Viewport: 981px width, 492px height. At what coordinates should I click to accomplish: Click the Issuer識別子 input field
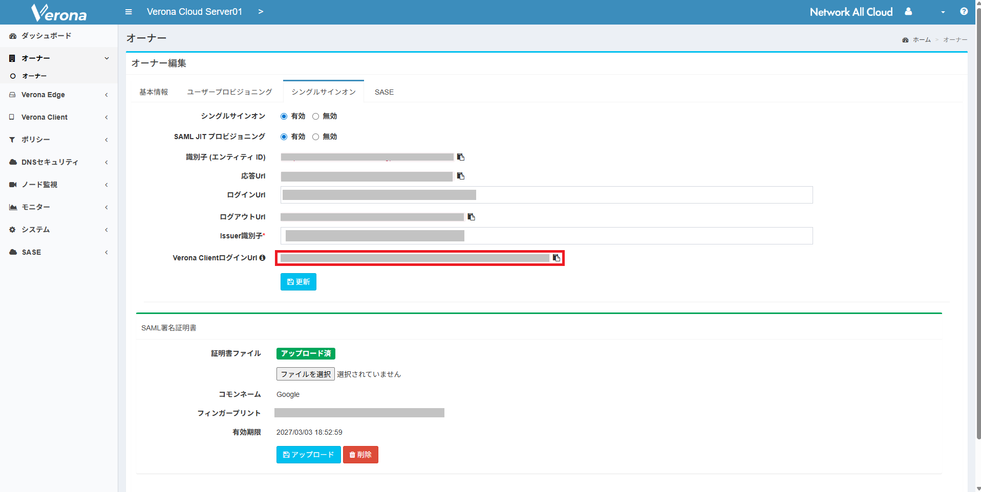pos(547,236)
